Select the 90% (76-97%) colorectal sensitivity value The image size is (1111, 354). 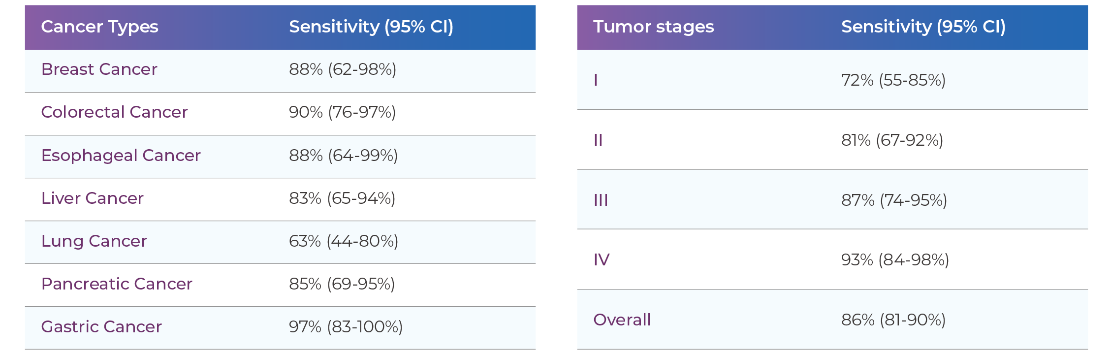pyautogui.click(x=342, y=112)
